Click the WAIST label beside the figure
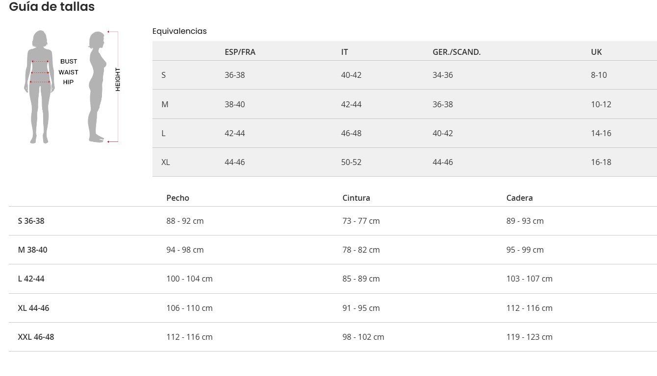Viewport: 657px width, 376px height. pyautogui.click(x=69, y=72)
